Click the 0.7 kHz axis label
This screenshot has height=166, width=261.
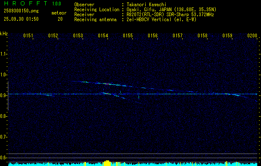(3, 137)
